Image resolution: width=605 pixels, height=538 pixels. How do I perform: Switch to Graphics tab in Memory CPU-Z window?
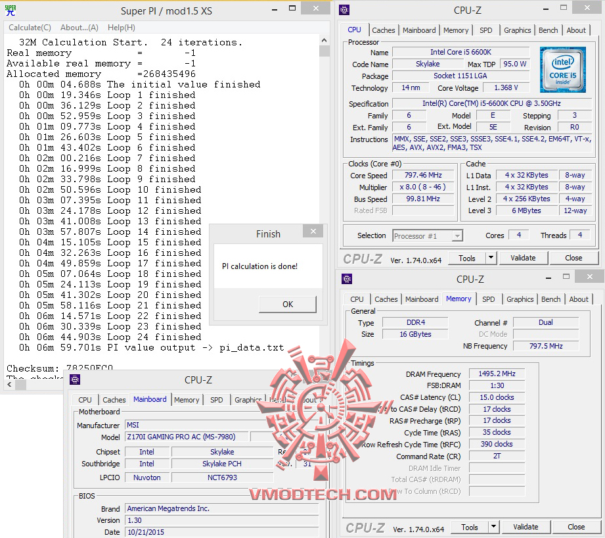point(520,299)
